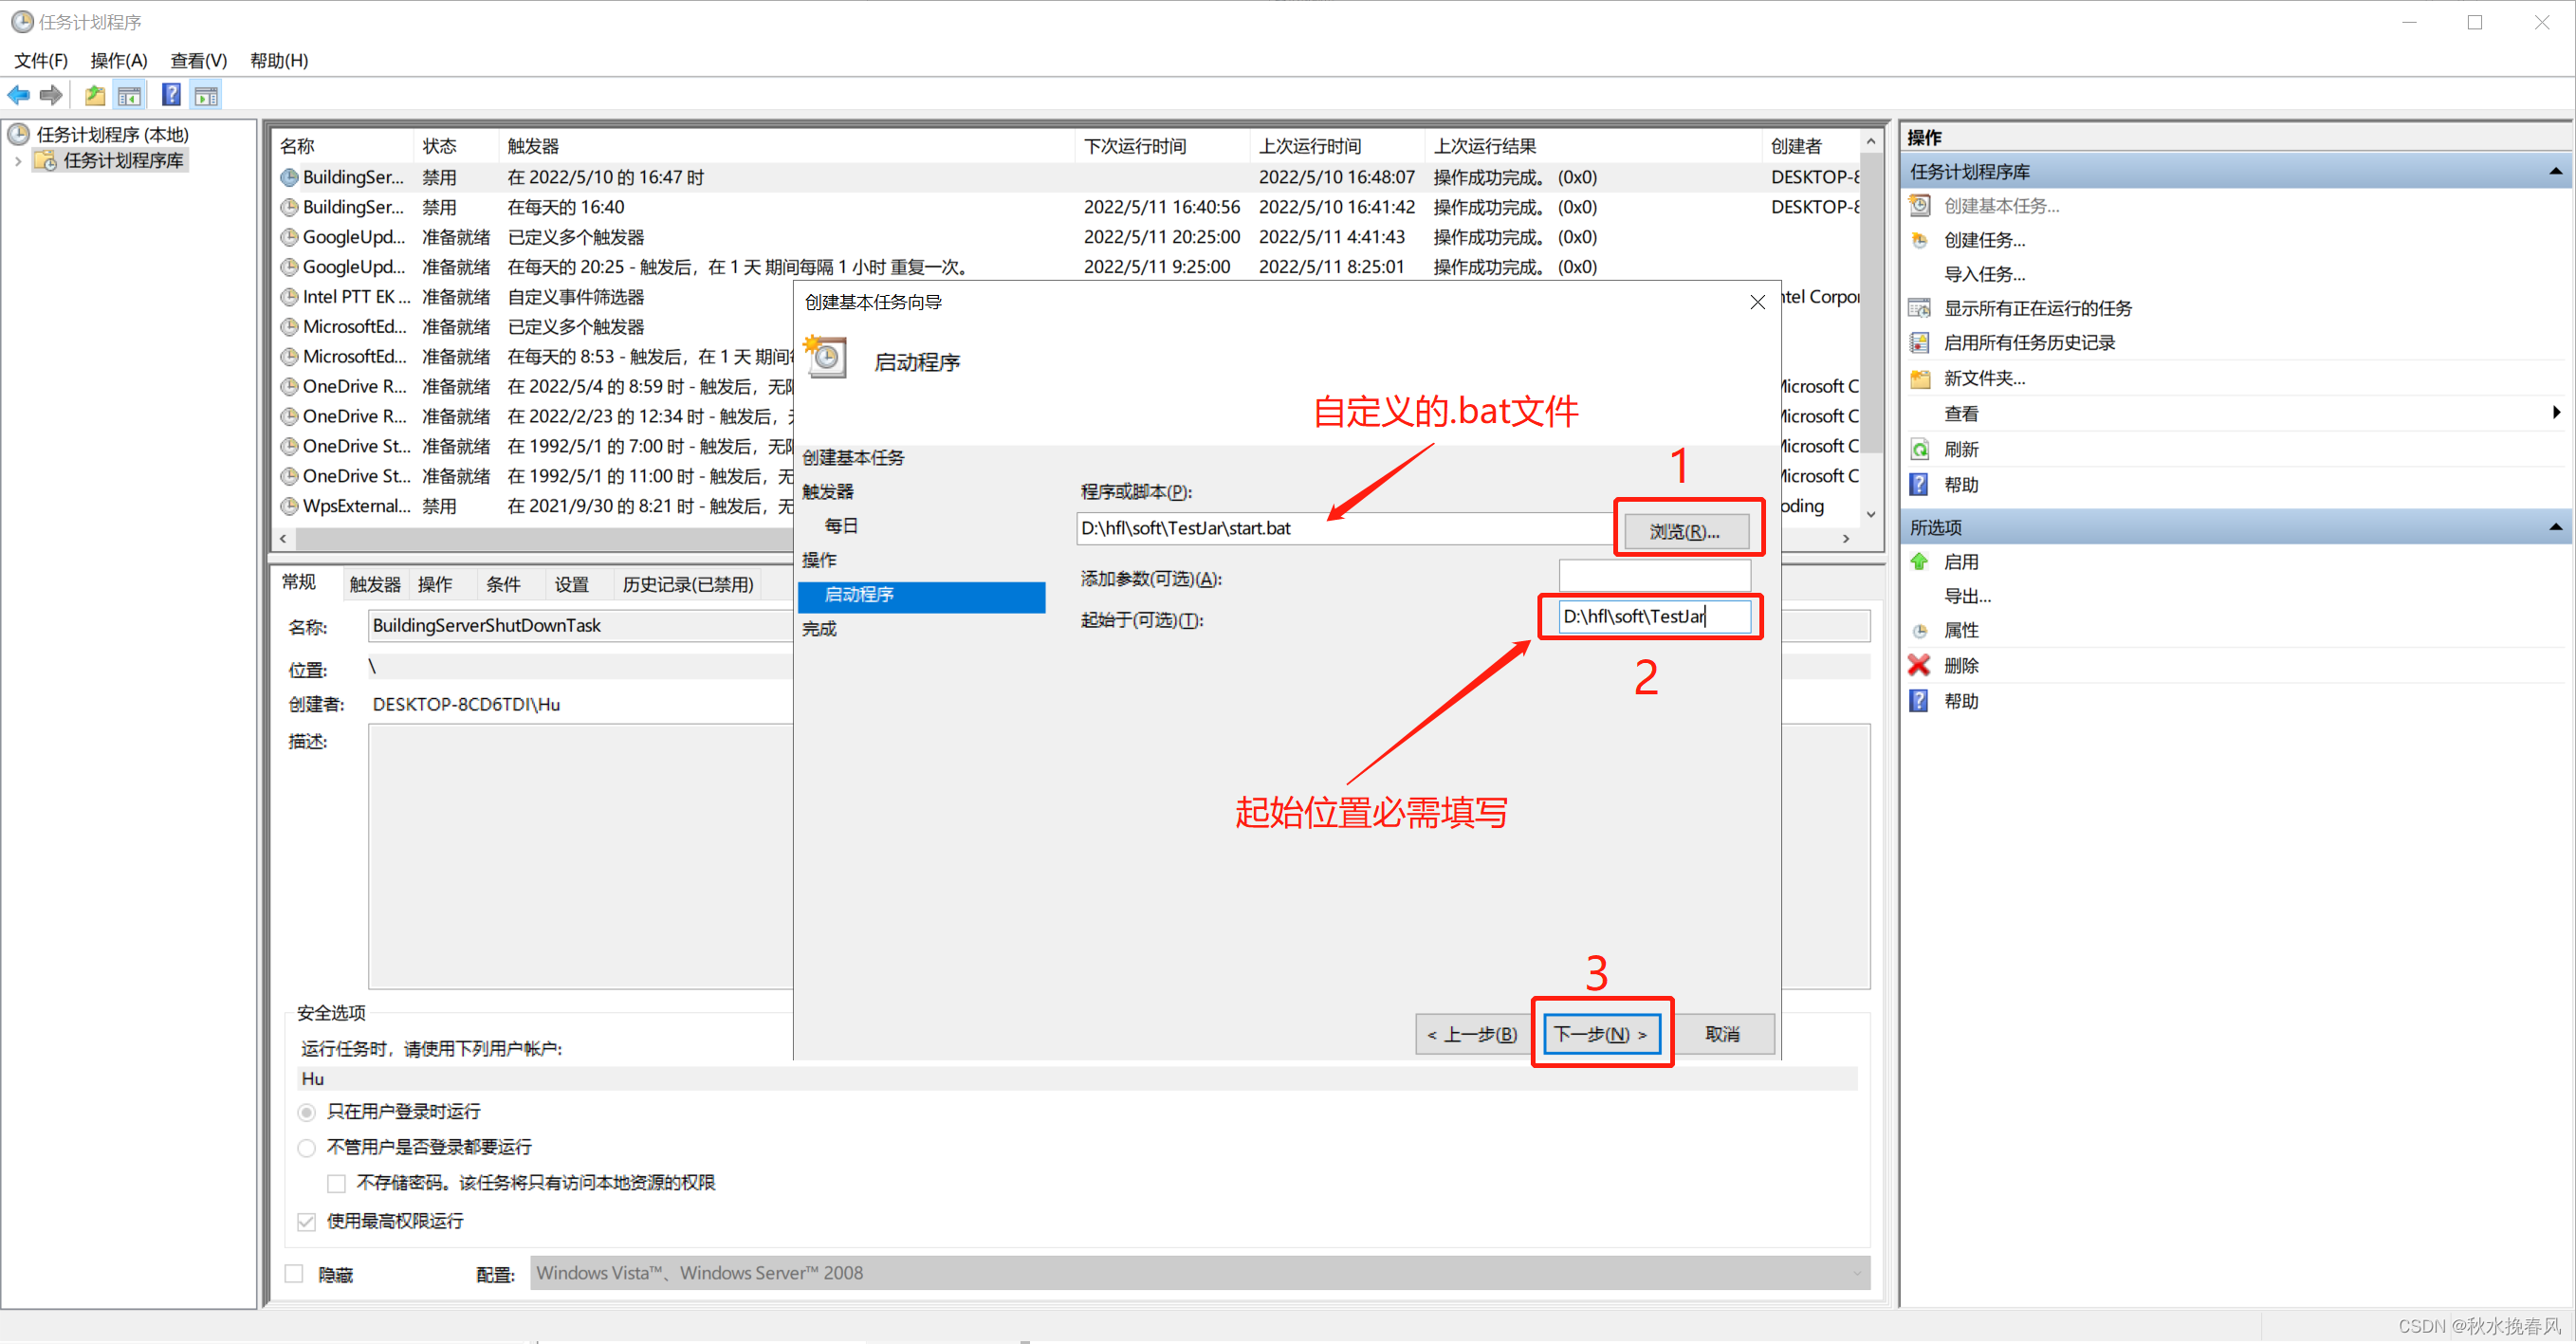Toggle the action pane toolbar icon

(x=207, y=96)
